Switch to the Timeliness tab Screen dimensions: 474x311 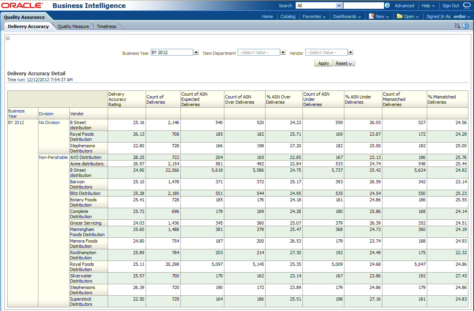click(x=106, y=26)
